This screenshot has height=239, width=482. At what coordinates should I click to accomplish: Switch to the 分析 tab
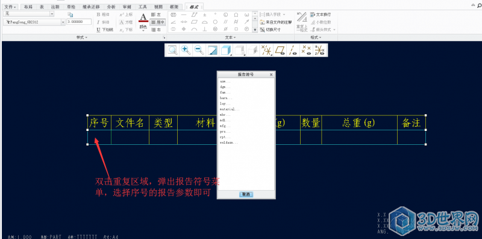(111, 7)
